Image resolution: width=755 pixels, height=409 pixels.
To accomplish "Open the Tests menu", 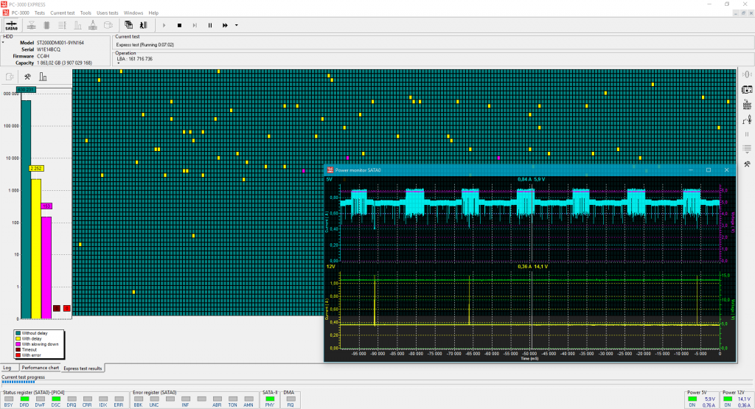I will point(40,13).
